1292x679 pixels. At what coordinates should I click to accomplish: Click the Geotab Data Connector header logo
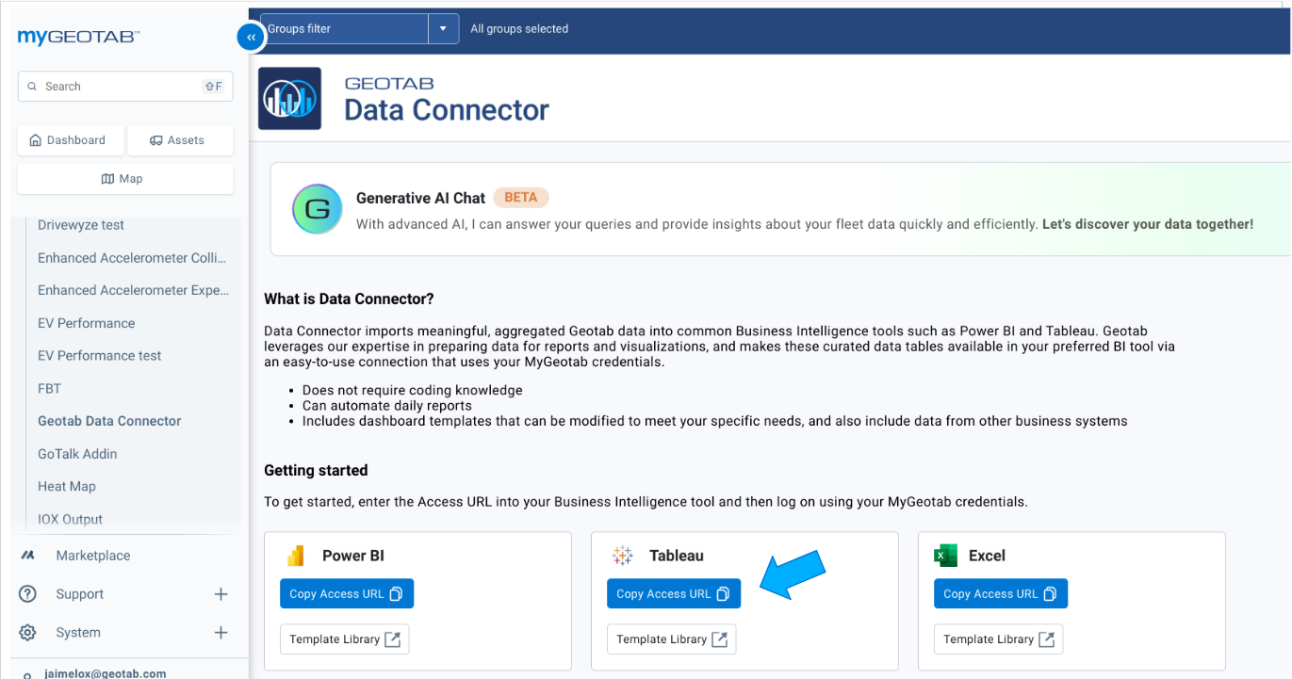click(289, 97)
